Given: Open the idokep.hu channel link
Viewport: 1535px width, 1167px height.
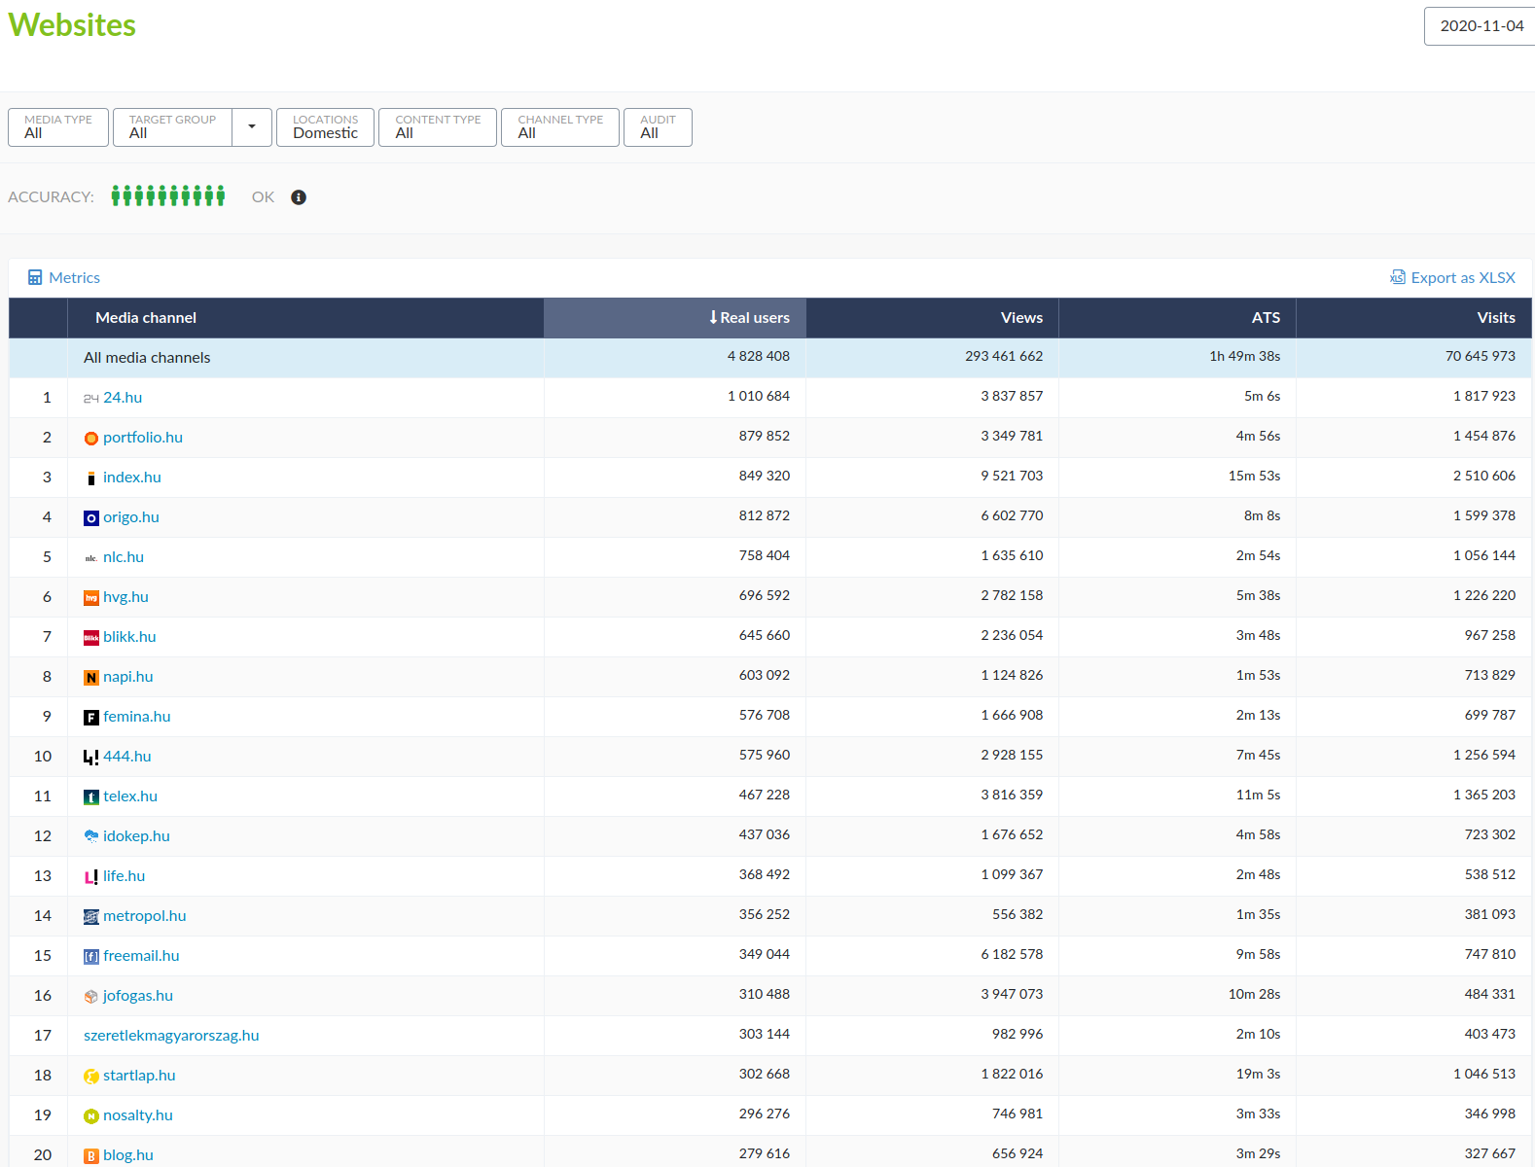Looking at the screenshot, I should pyautogui.click(x=136, y=836).
